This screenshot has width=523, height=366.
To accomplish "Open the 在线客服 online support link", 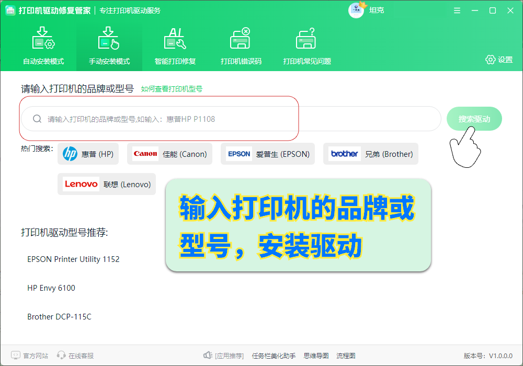I will [x=81, y=356].
